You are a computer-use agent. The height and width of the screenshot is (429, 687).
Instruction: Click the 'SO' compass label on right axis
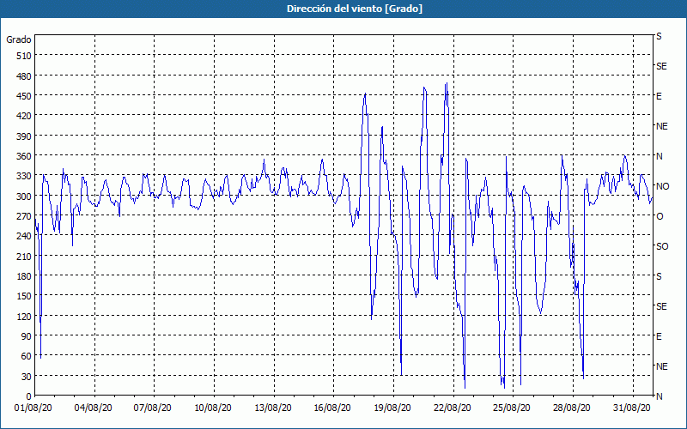pyautogui.click(x=662, y=246)
